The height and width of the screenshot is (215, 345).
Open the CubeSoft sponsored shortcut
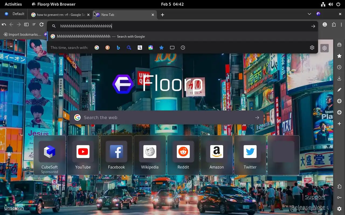(50, 155)
